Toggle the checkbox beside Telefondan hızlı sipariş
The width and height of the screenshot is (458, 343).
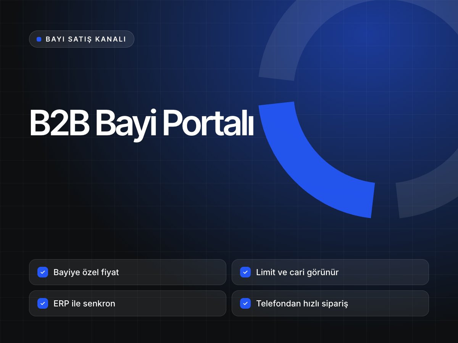pyautogui.click(x=245, y=304)
